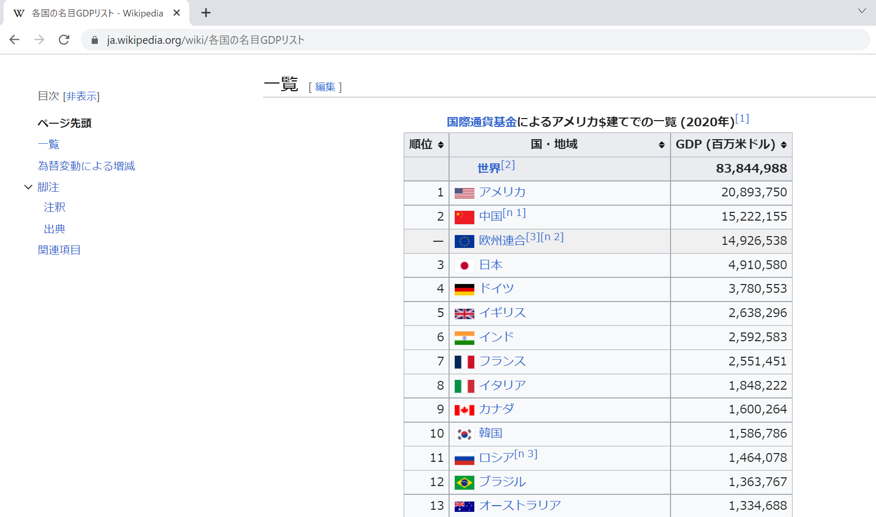Viewport: 876px width, 517px height.
Task: Click the padlock security icon in address bar
Action: pos(94,39)
